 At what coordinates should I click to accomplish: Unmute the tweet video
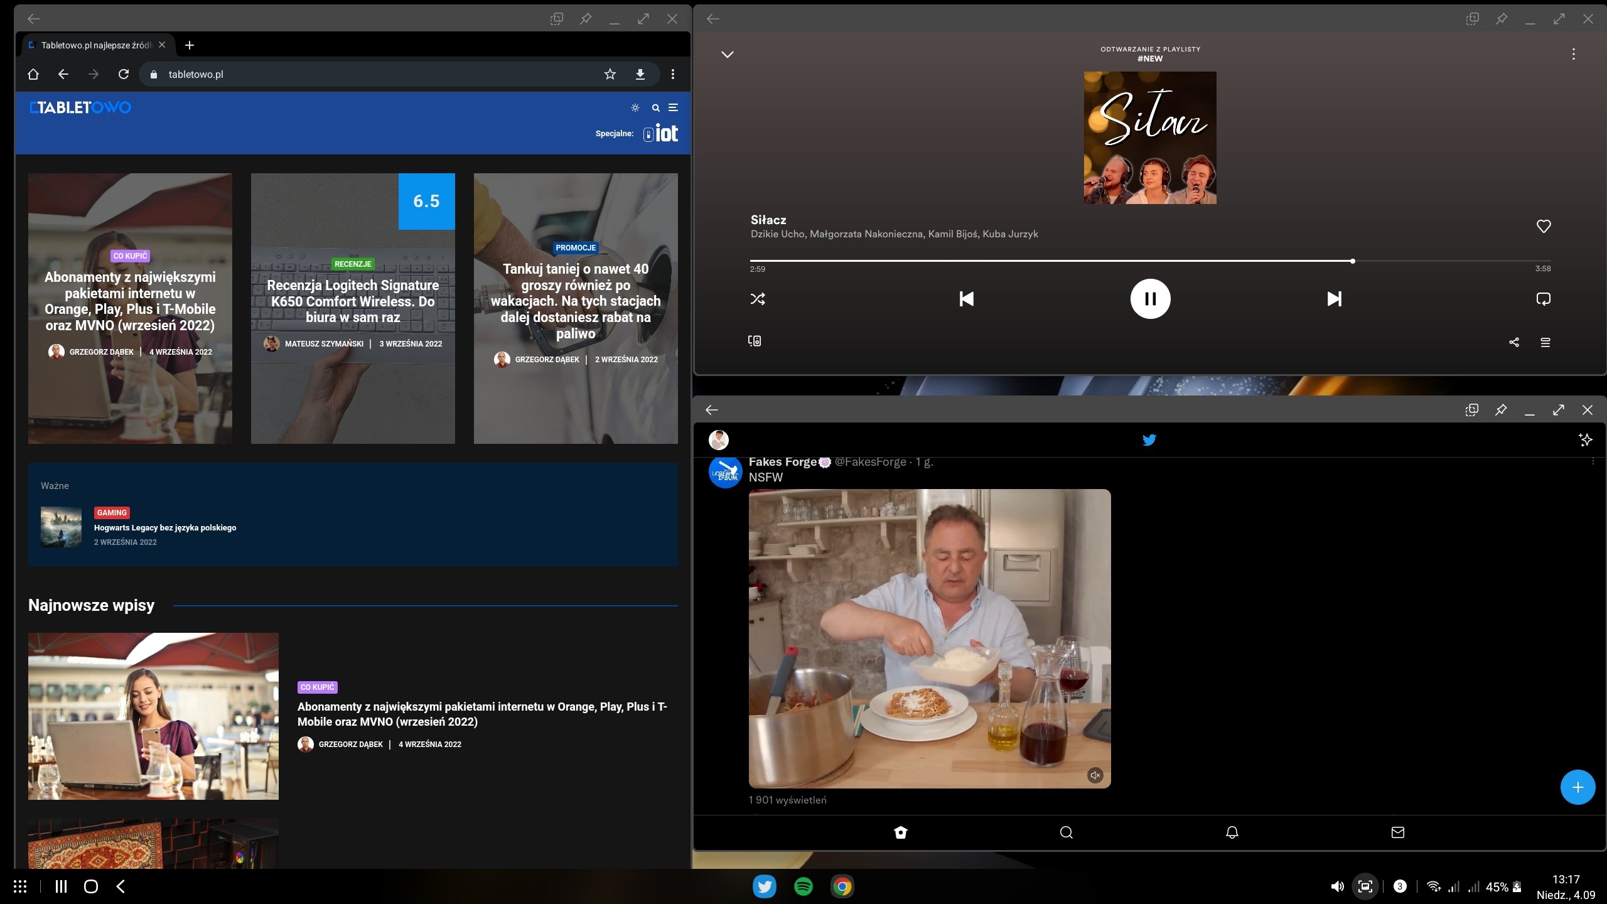point(1095,775)
